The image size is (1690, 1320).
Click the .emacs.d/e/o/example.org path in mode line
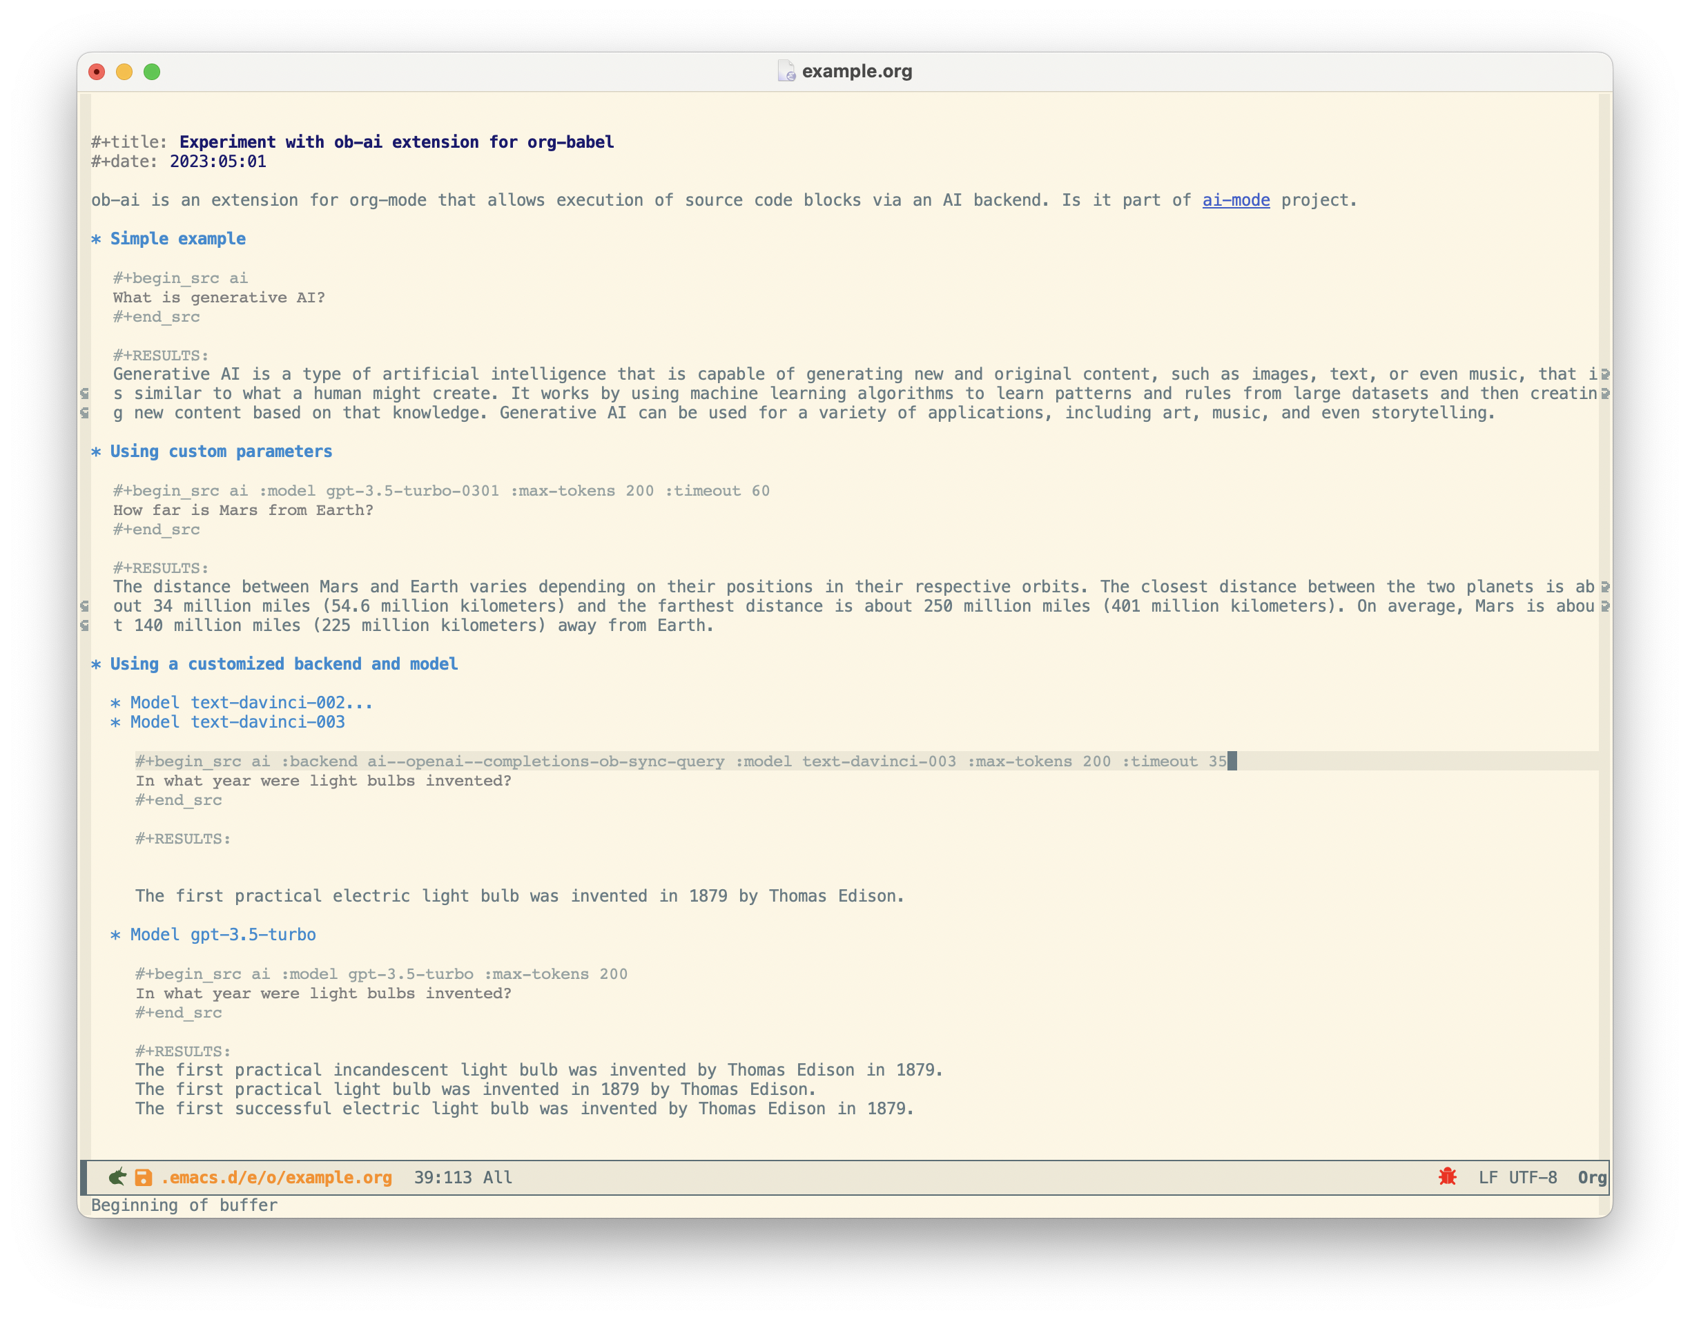276,1178
